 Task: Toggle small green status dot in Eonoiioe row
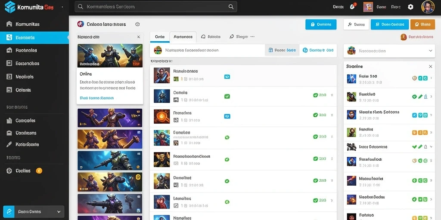[227, 137]
